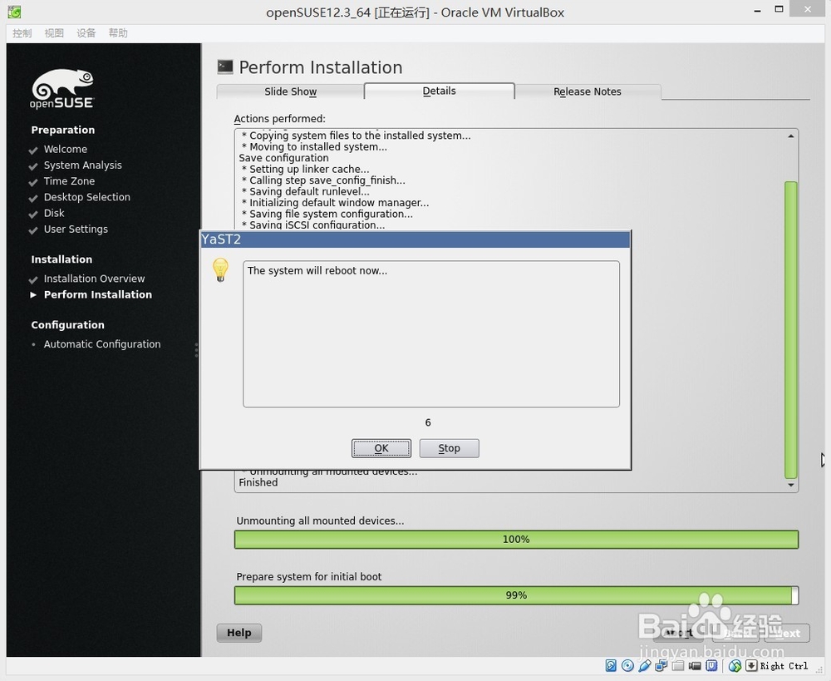
Task: Click the Preparation section heading in sidebar
Action: tap(63, 130)
